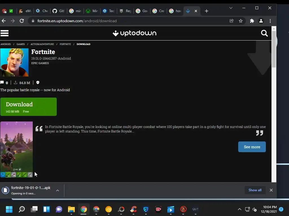The height and width of the screenshot is (216, 289).
Task: Click the green Download button
Action: [29, 107]
